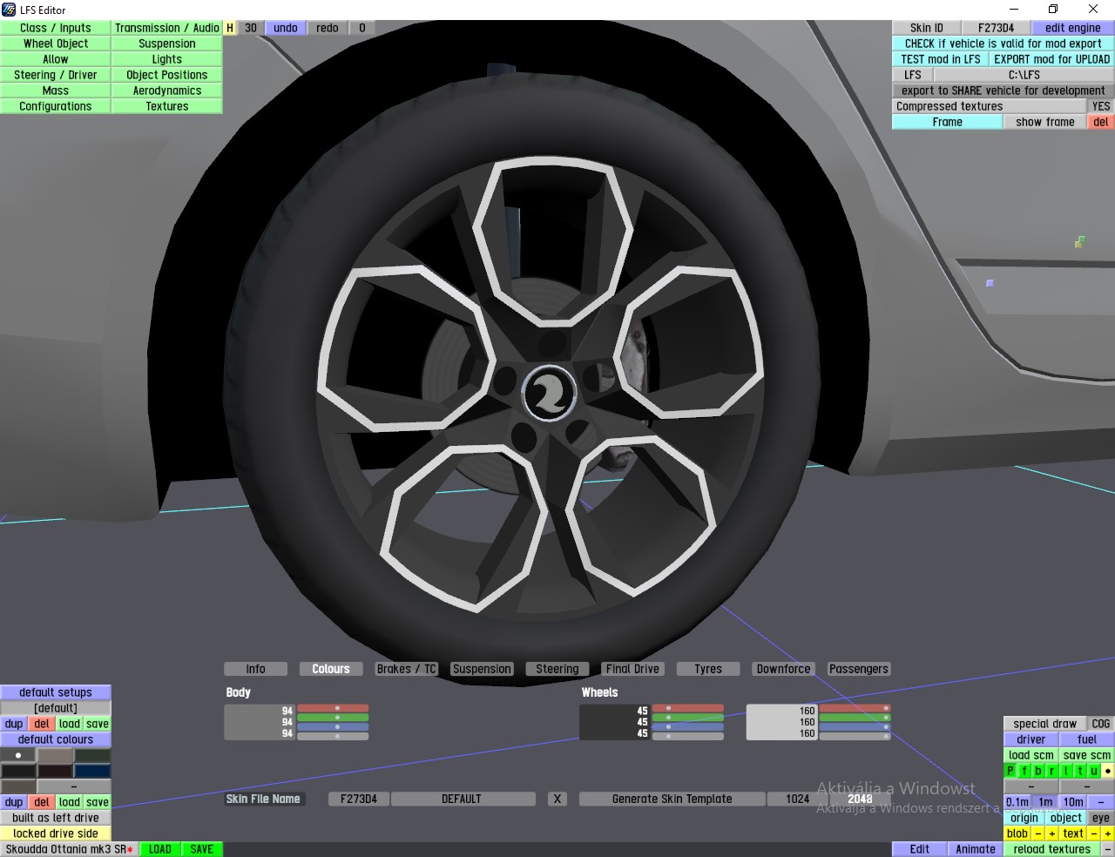Export to SHARE vehicle for development
Image resolution: width=1115 pixels, height=857 pixels.
pos(1003,91)
